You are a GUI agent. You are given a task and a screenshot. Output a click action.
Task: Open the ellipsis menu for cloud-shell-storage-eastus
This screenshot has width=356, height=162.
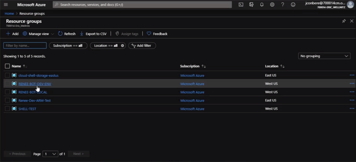click(x=352, y=75)
